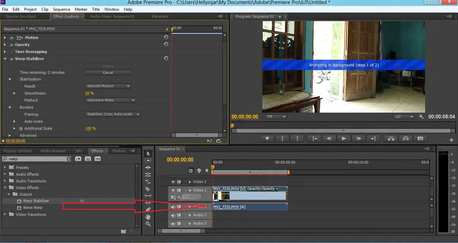
Task: Open the Framing dropdown
Action: point(113,114)
